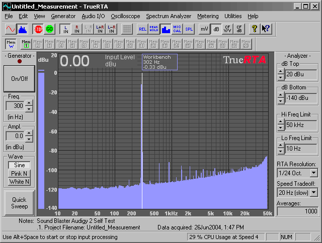Open the yellow question mark help icon
The width and height of the screenshot is (322, 243).
point(255,29)
